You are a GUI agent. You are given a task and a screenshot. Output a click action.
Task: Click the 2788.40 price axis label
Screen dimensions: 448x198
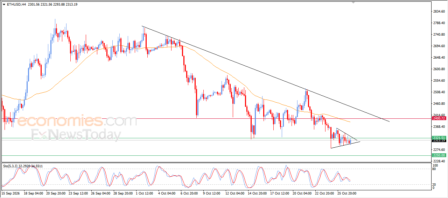(439, 23)
